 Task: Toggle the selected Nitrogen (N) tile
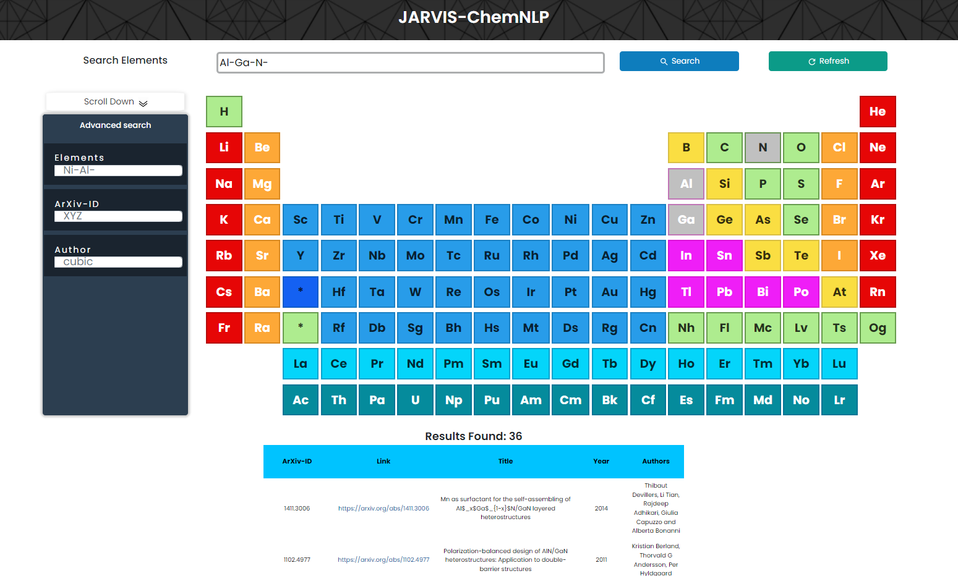(x=763, y=148)
